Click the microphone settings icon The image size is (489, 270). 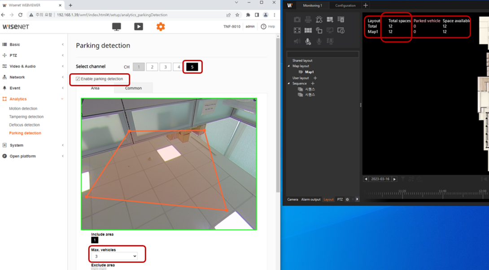(x=308, y=41)
